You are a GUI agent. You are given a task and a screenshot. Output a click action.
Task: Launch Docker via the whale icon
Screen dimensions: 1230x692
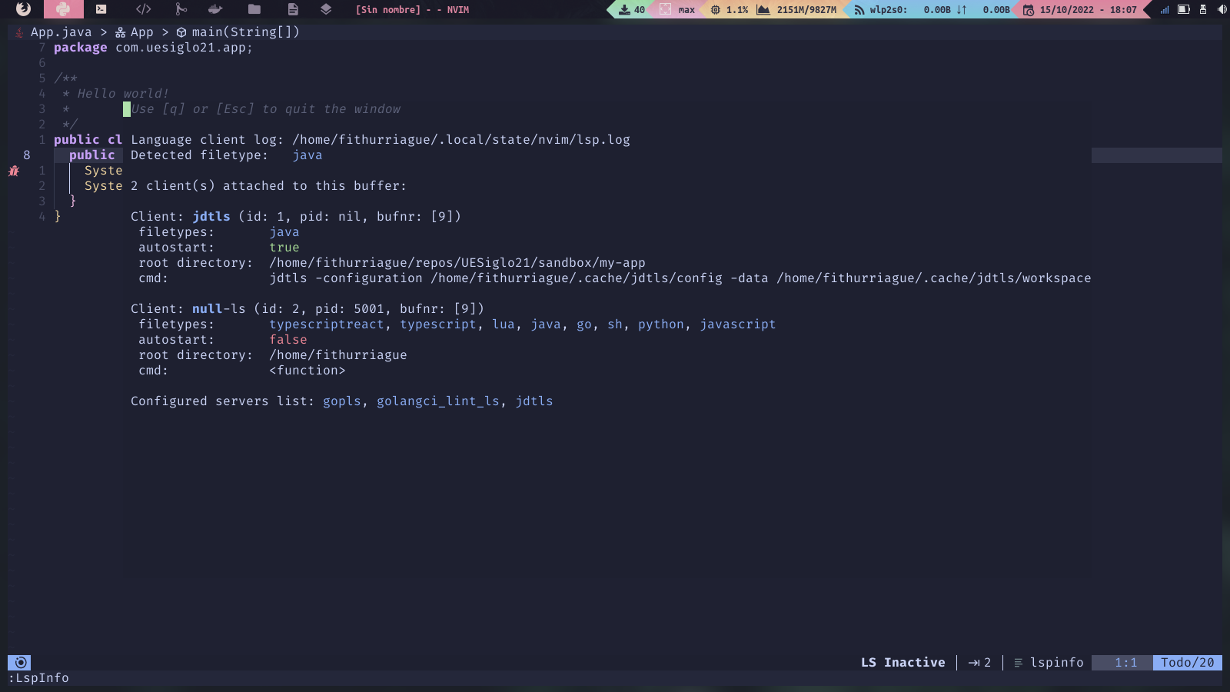tap(214, 10)
